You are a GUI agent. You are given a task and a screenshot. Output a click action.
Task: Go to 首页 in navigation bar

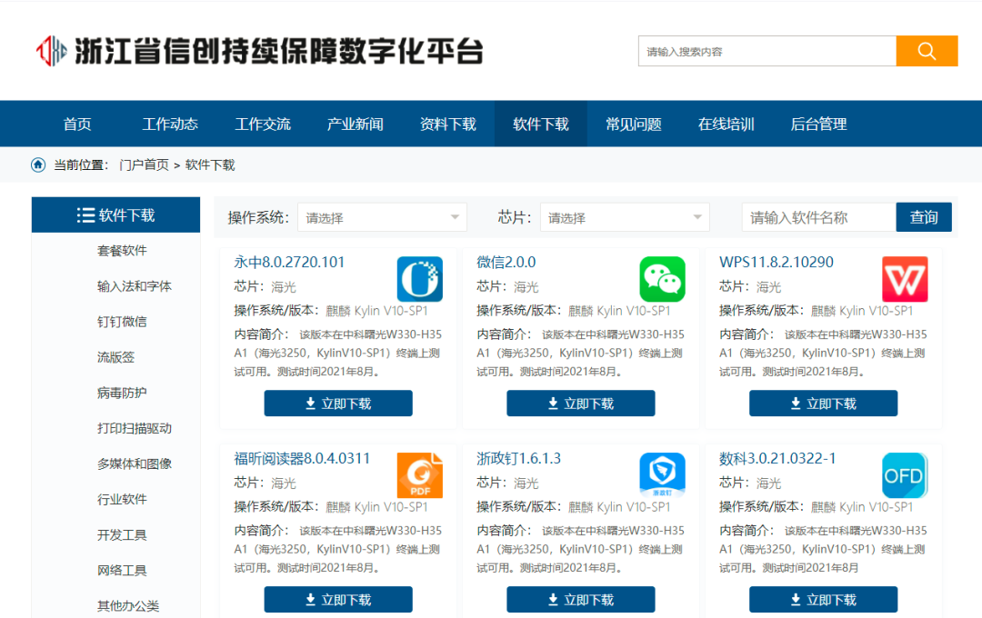[77, 124]
